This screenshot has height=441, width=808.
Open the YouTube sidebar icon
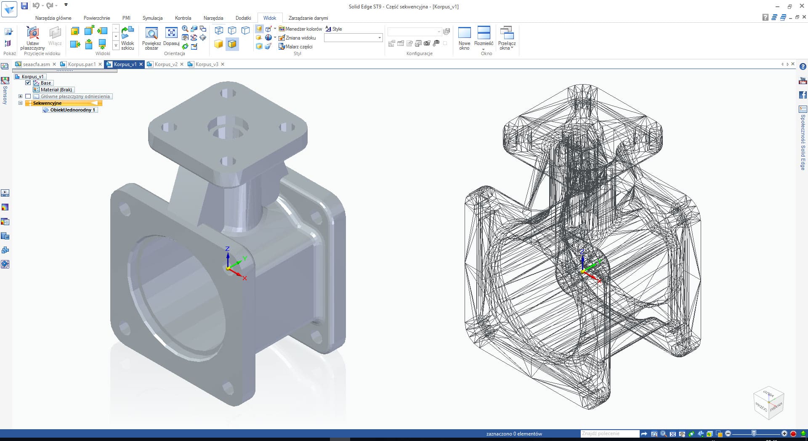pyautogui.click(x=803, y=81)
